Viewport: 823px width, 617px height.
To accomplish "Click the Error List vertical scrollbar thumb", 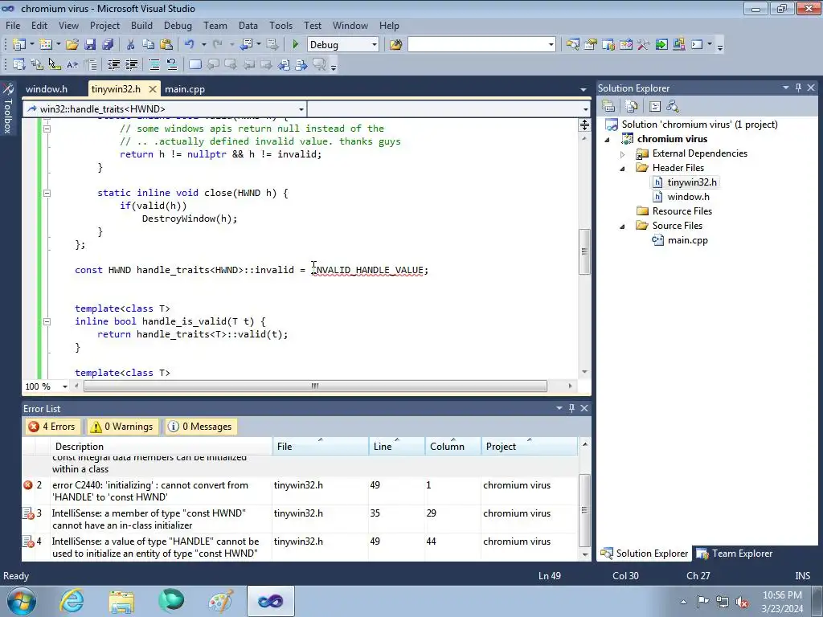I will pyautogui.click(x=584, y=510).
